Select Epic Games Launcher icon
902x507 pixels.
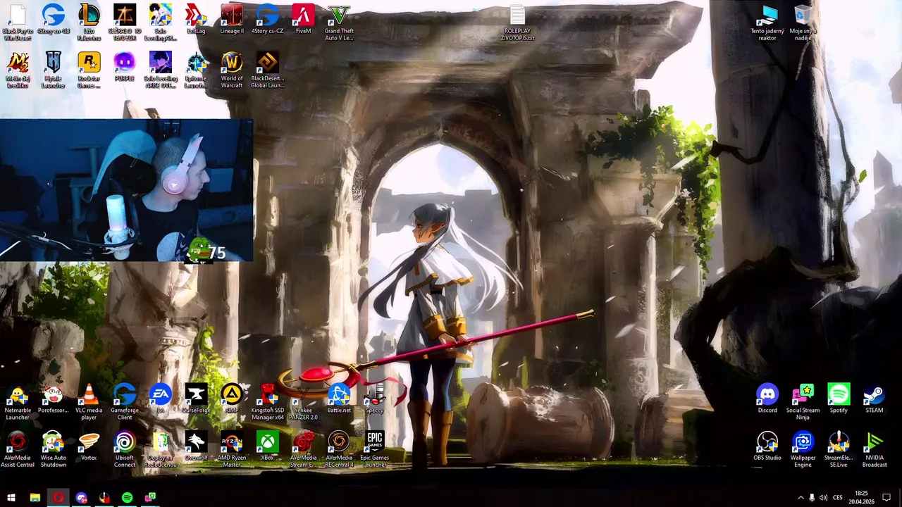tap(375, 449)
